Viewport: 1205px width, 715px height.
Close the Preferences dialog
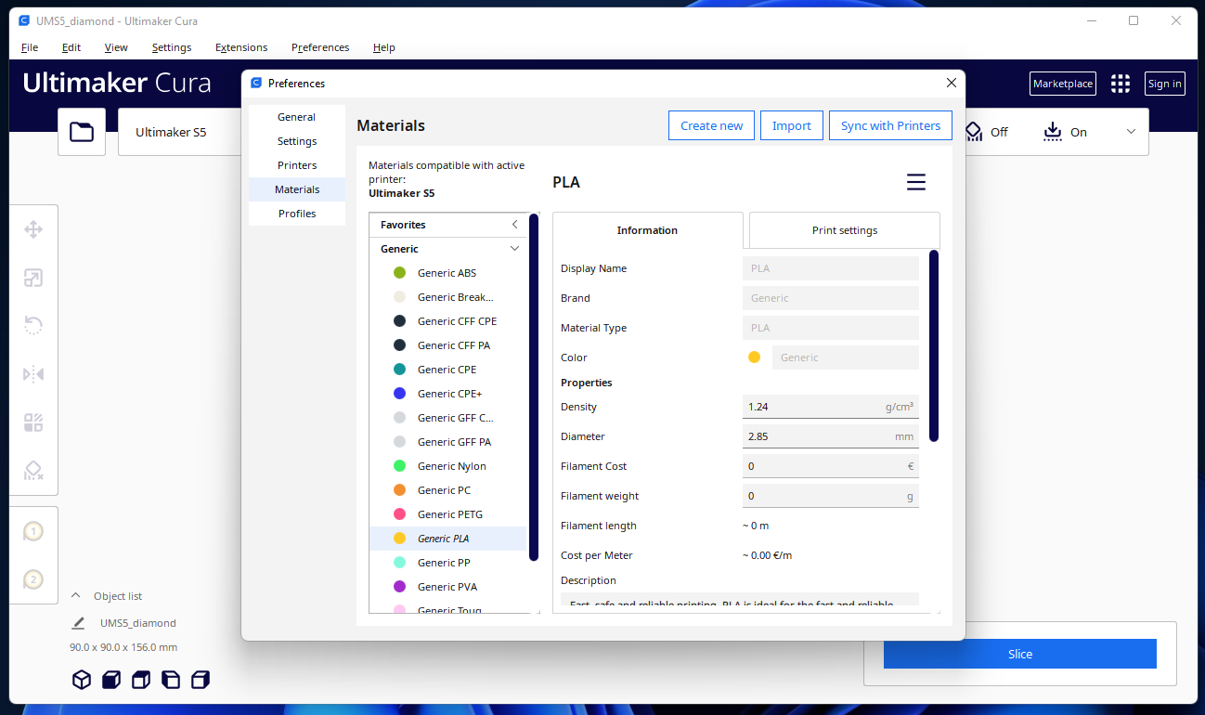tap(951, 83)
